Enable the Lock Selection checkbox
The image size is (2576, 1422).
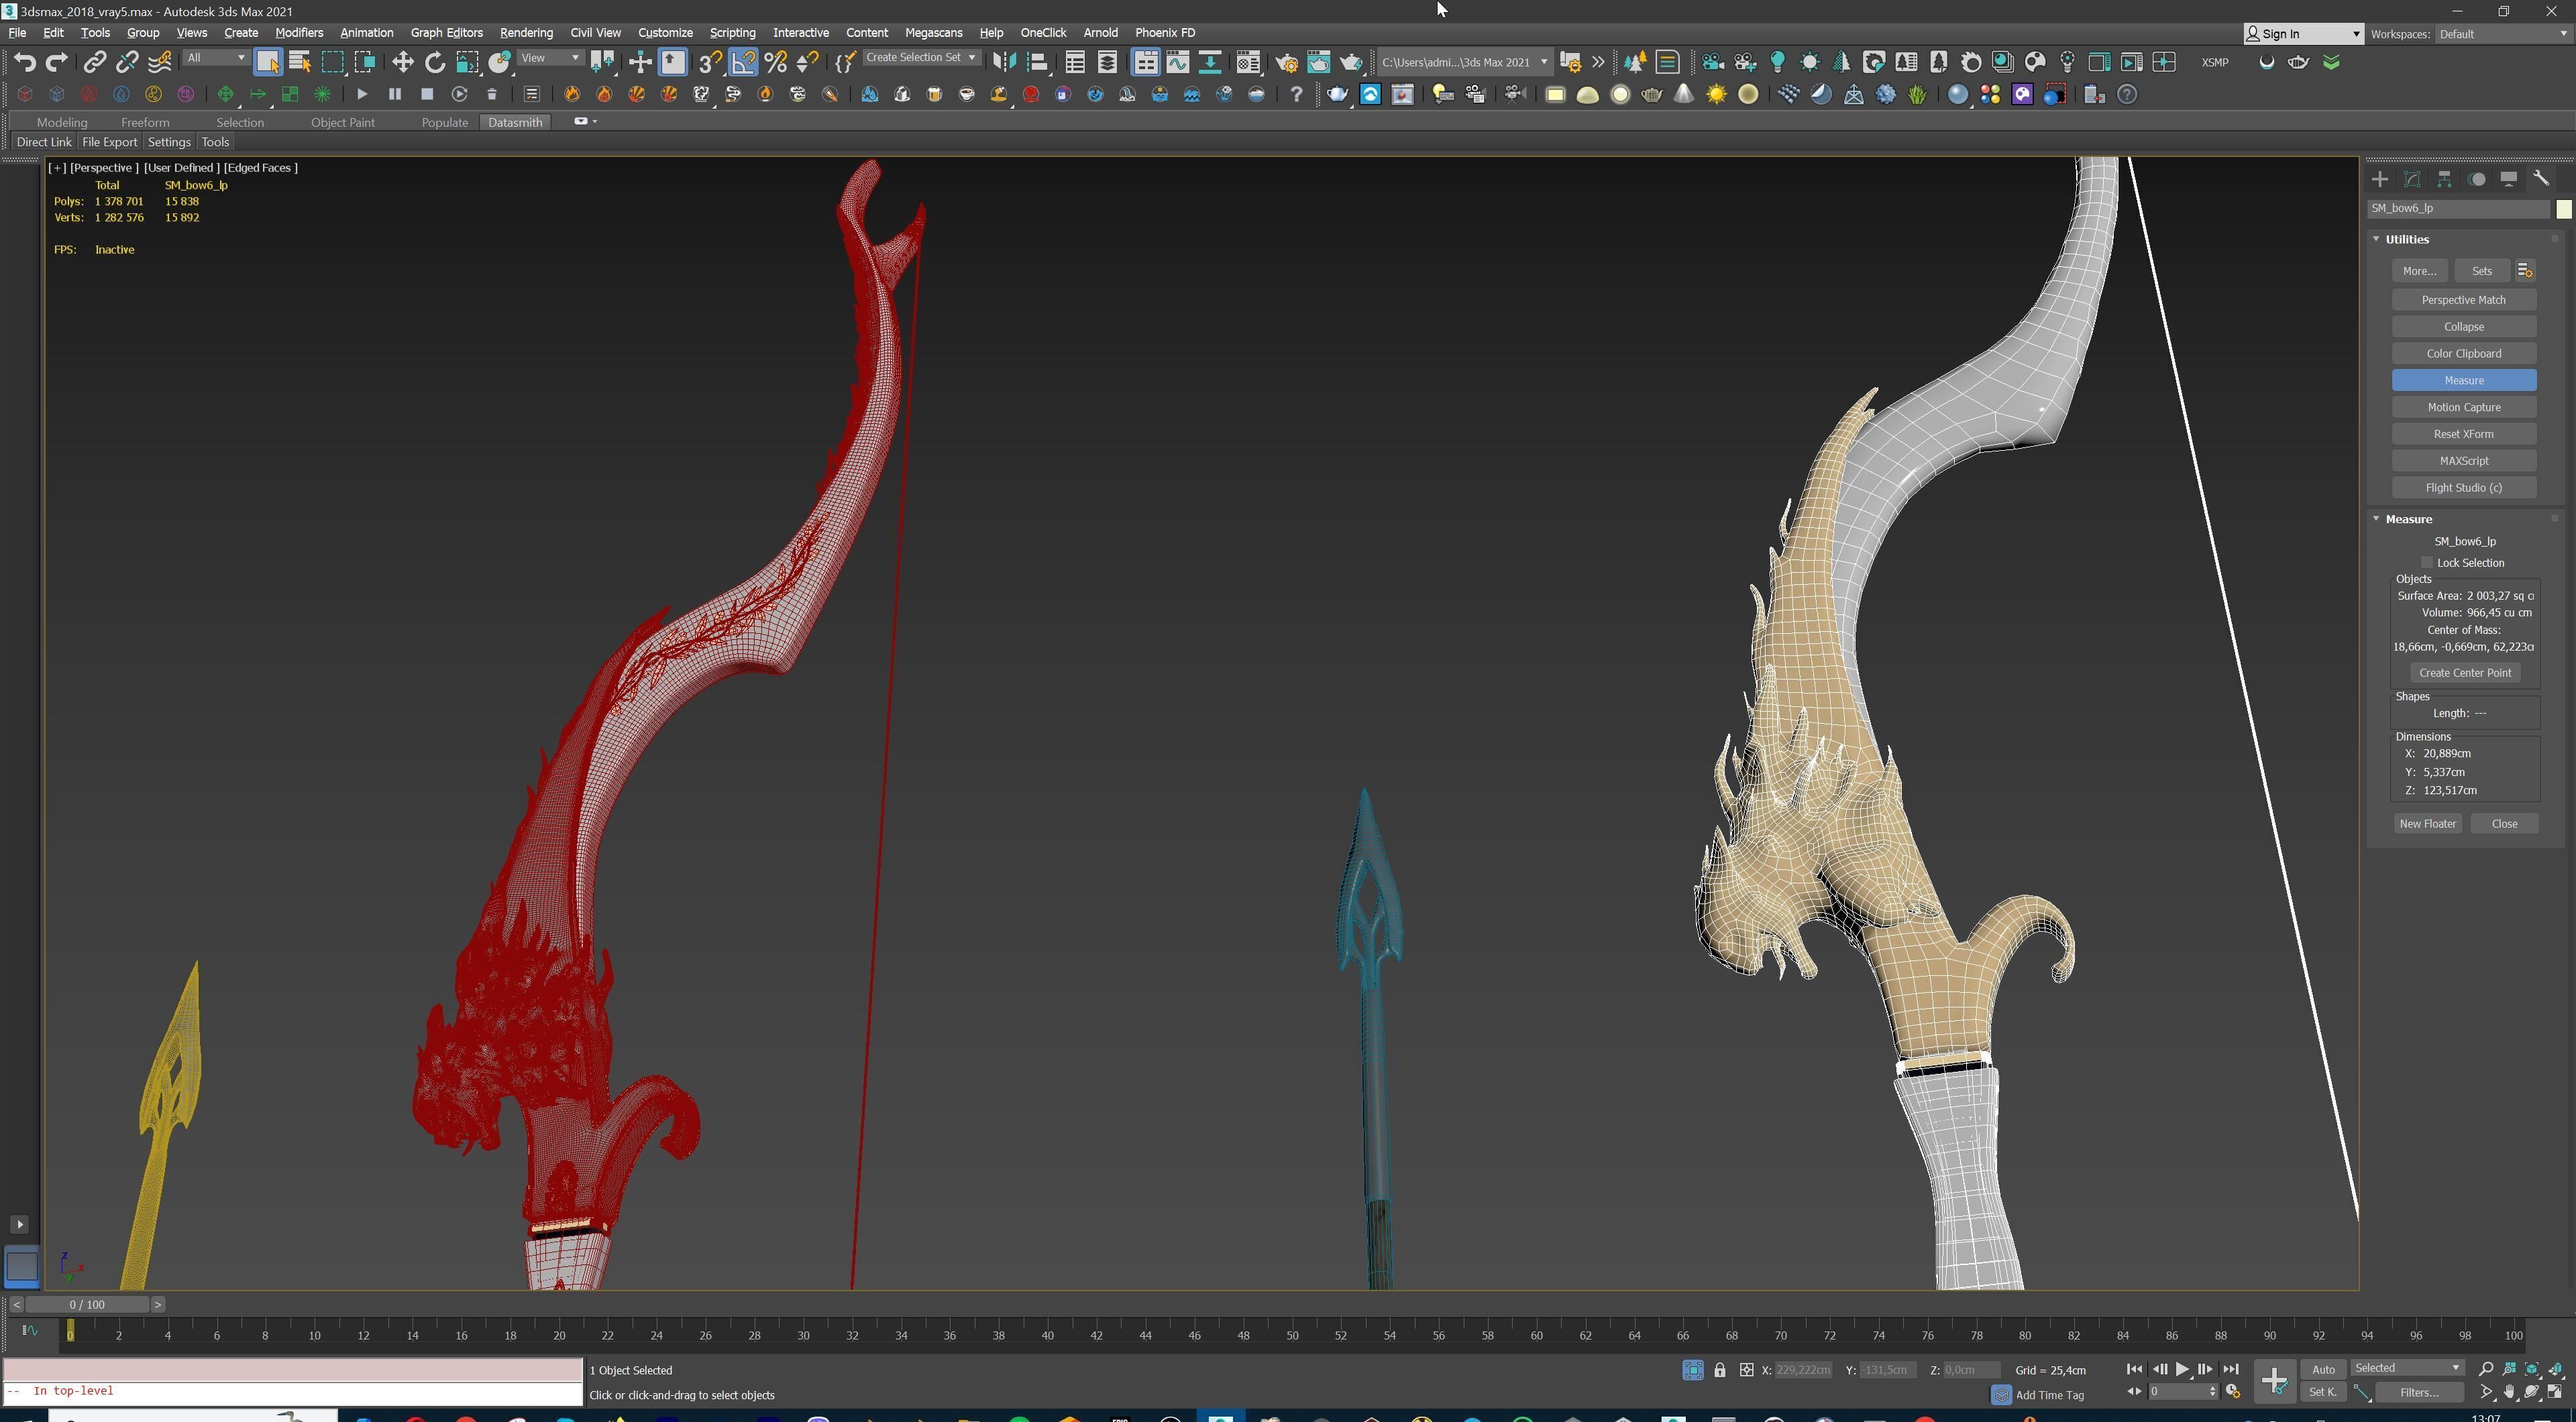pos(2427,563)
